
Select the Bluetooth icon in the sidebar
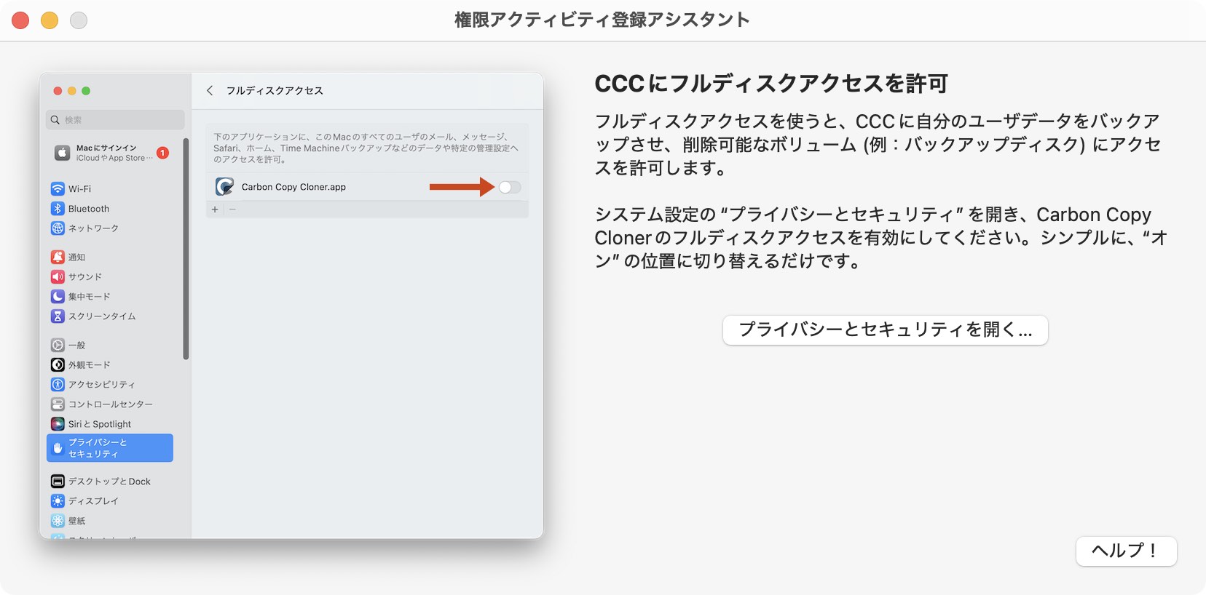[x=58, y=208]
